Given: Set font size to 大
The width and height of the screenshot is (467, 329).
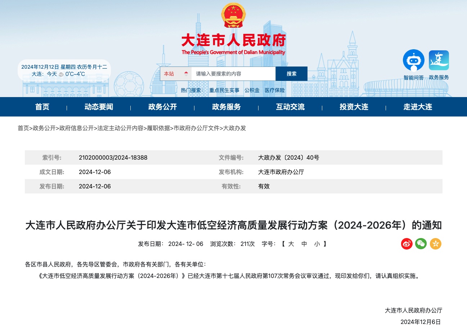Looking at the screenshot, I should tap(291, 244).
